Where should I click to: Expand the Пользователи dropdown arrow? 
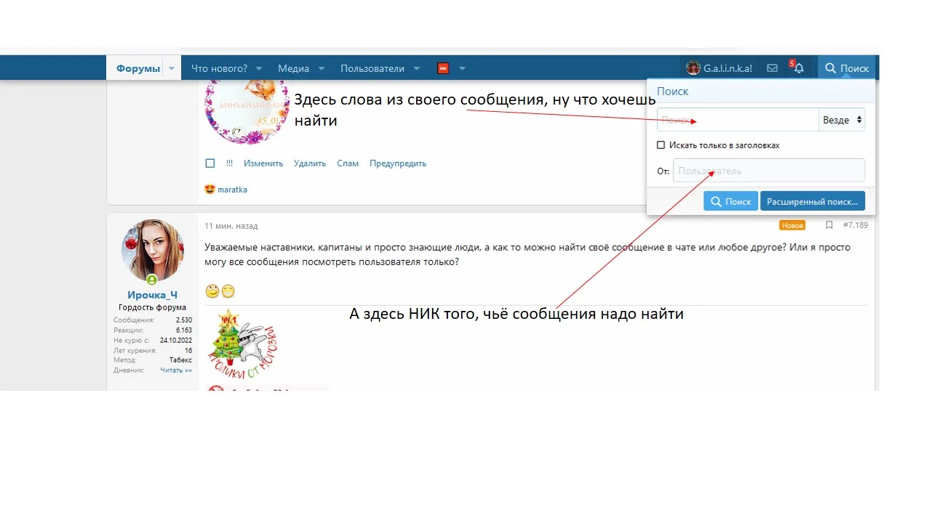(x=416, y=68)
